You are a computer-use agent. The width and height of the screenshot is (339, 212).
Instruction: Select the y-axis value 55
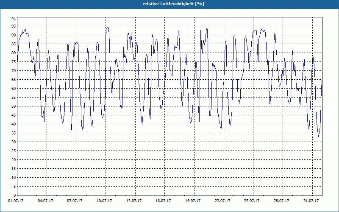point(14,98)
